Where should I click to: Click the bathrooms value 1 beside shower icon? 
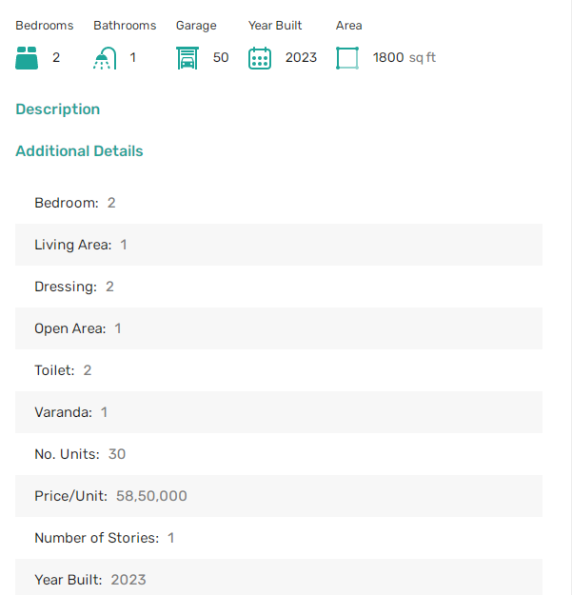(132, 58)
